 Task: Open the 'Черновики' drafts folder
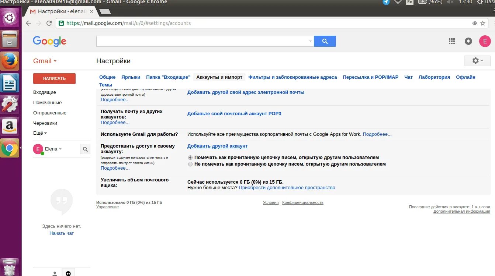pos(45,123)
